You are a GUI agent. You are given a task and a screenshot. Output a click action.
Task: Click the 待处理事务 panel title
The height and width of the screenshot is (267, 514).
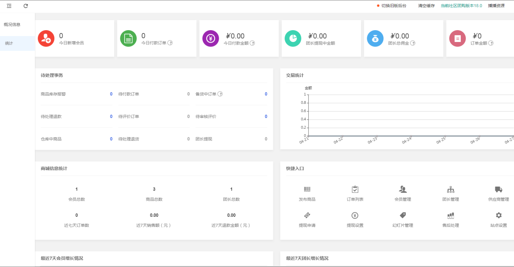pyautogui.click(x=52, y=75)
